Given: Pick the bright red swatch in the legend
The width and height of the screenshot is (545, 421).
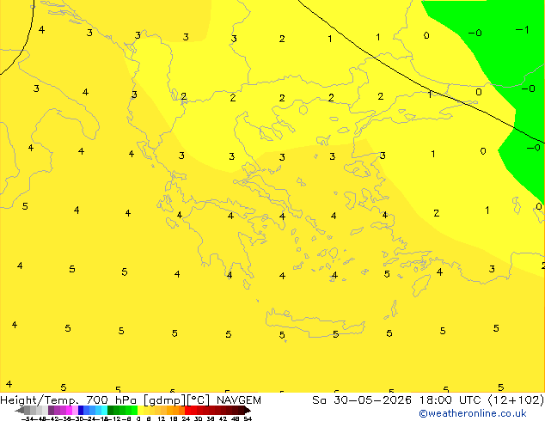Looking at the screenshot, I should [x=187, y=410].
